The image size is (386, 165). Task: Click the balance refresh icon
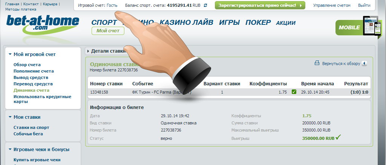(x=205, y=5)
